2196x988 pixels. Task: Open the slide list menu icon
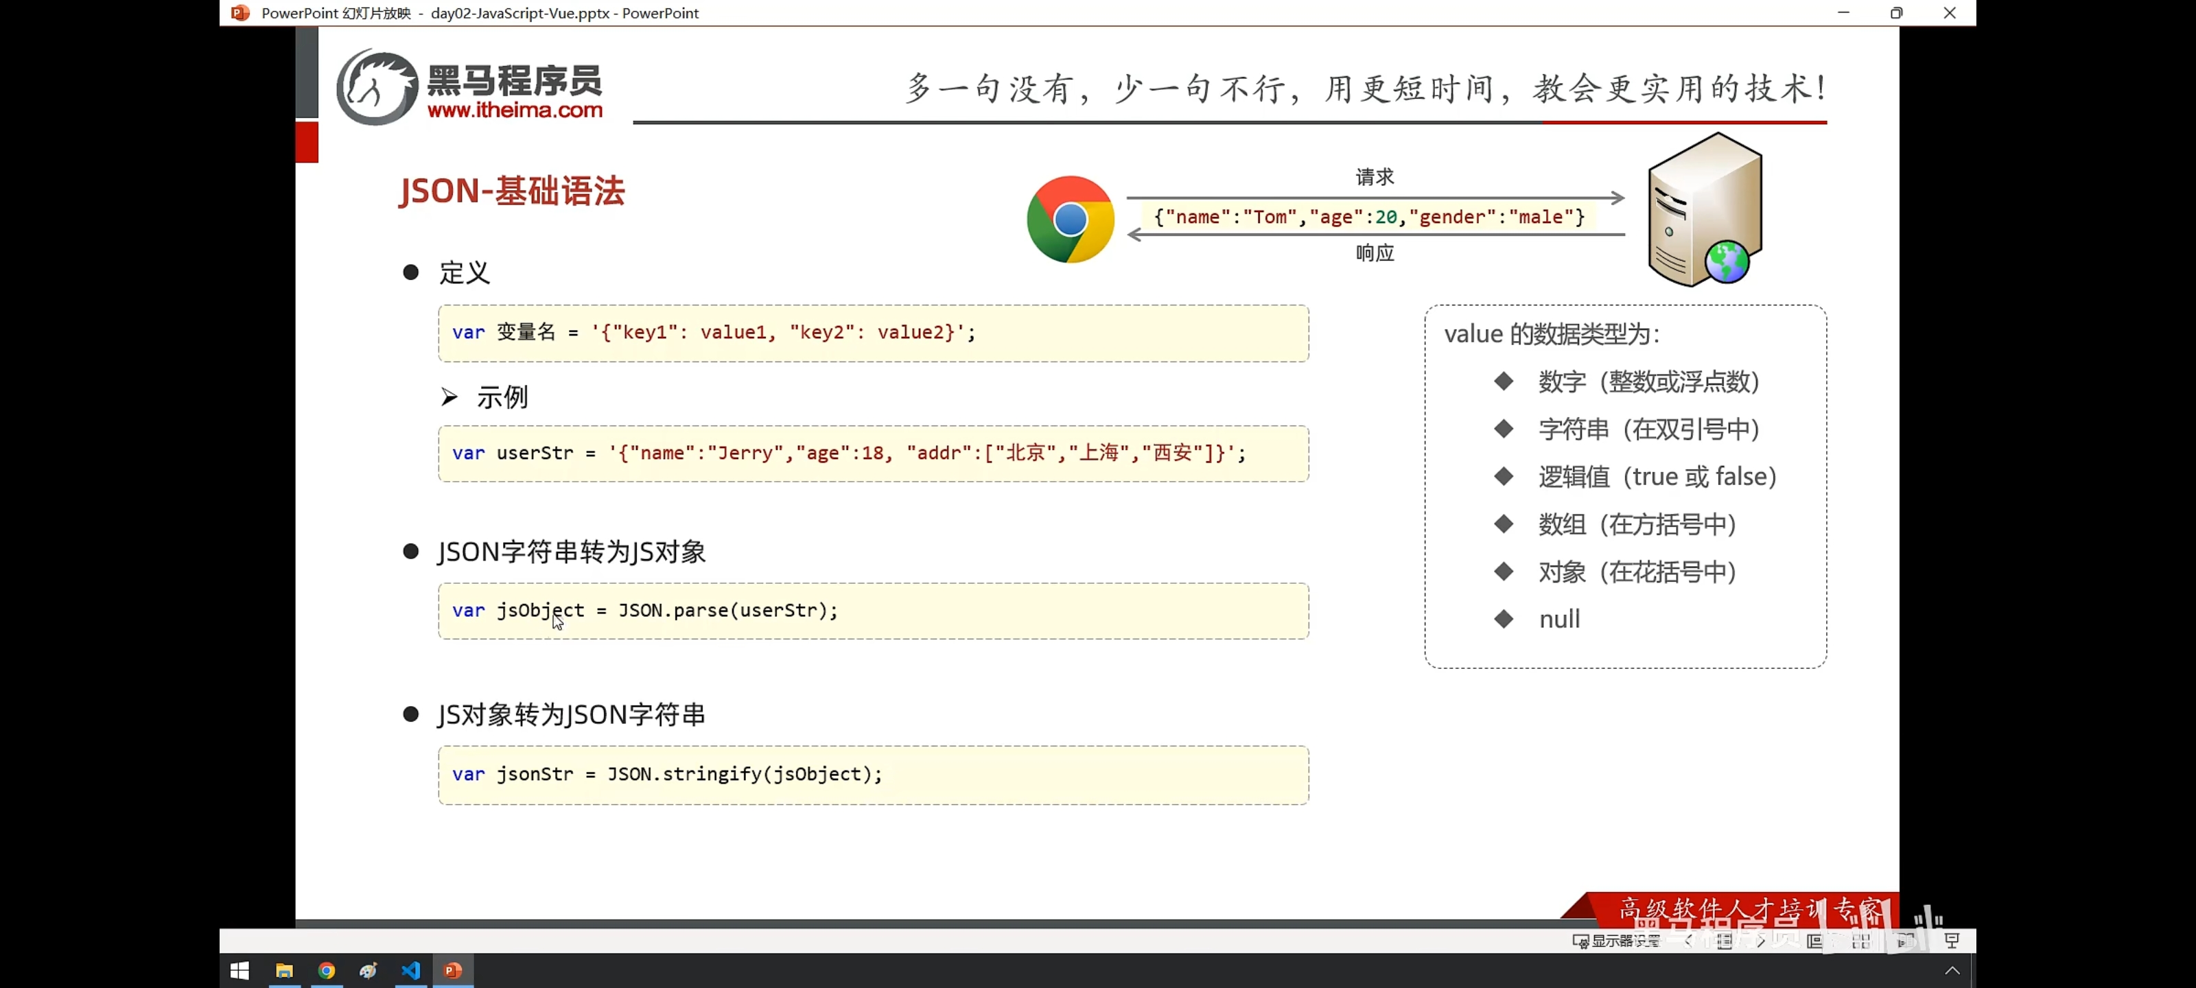coord(1725,941)
